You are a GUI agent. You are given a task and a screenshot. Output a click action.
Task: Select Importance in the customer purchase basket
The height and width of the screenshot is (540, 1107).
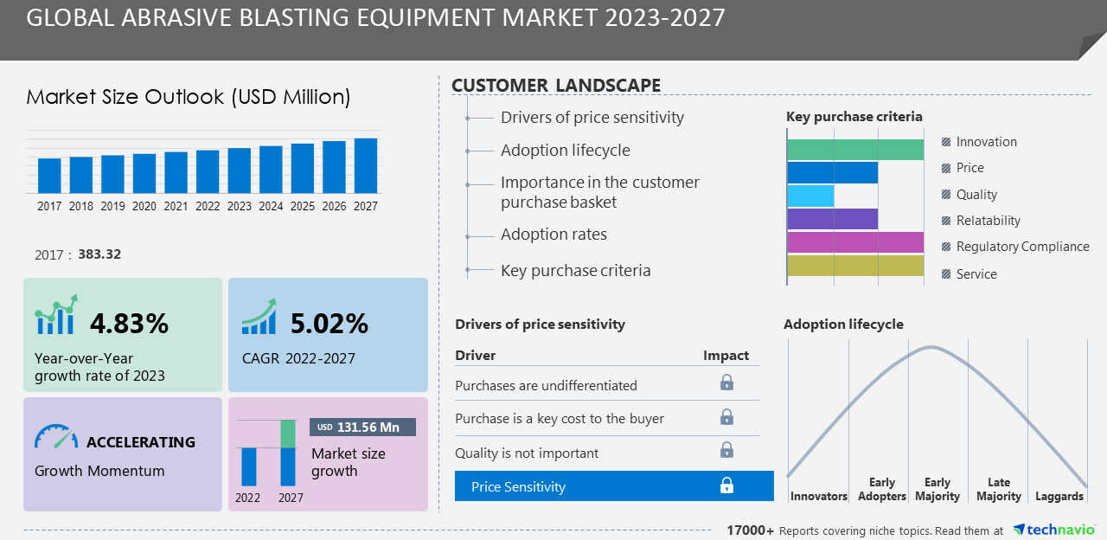click(599, 192)
